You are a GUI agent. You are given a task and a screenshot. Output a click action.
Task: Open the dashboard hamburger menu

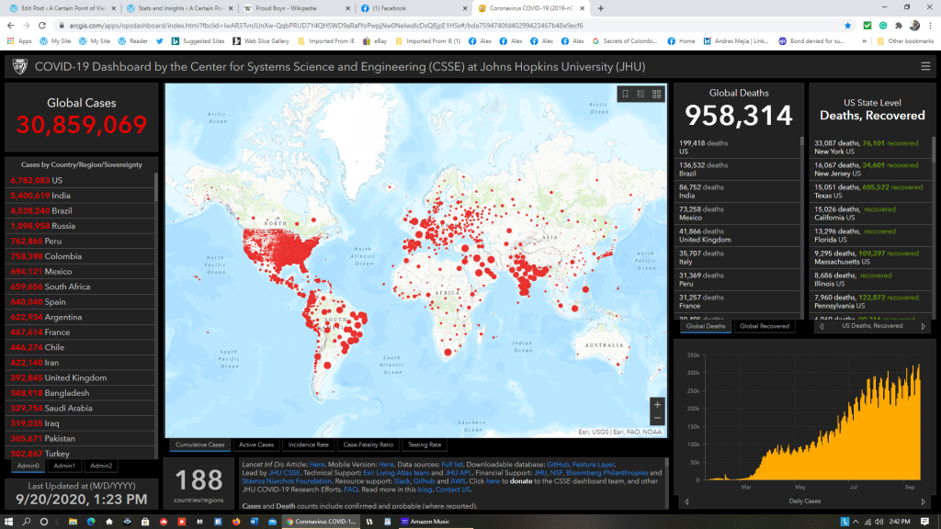point(925,66)
